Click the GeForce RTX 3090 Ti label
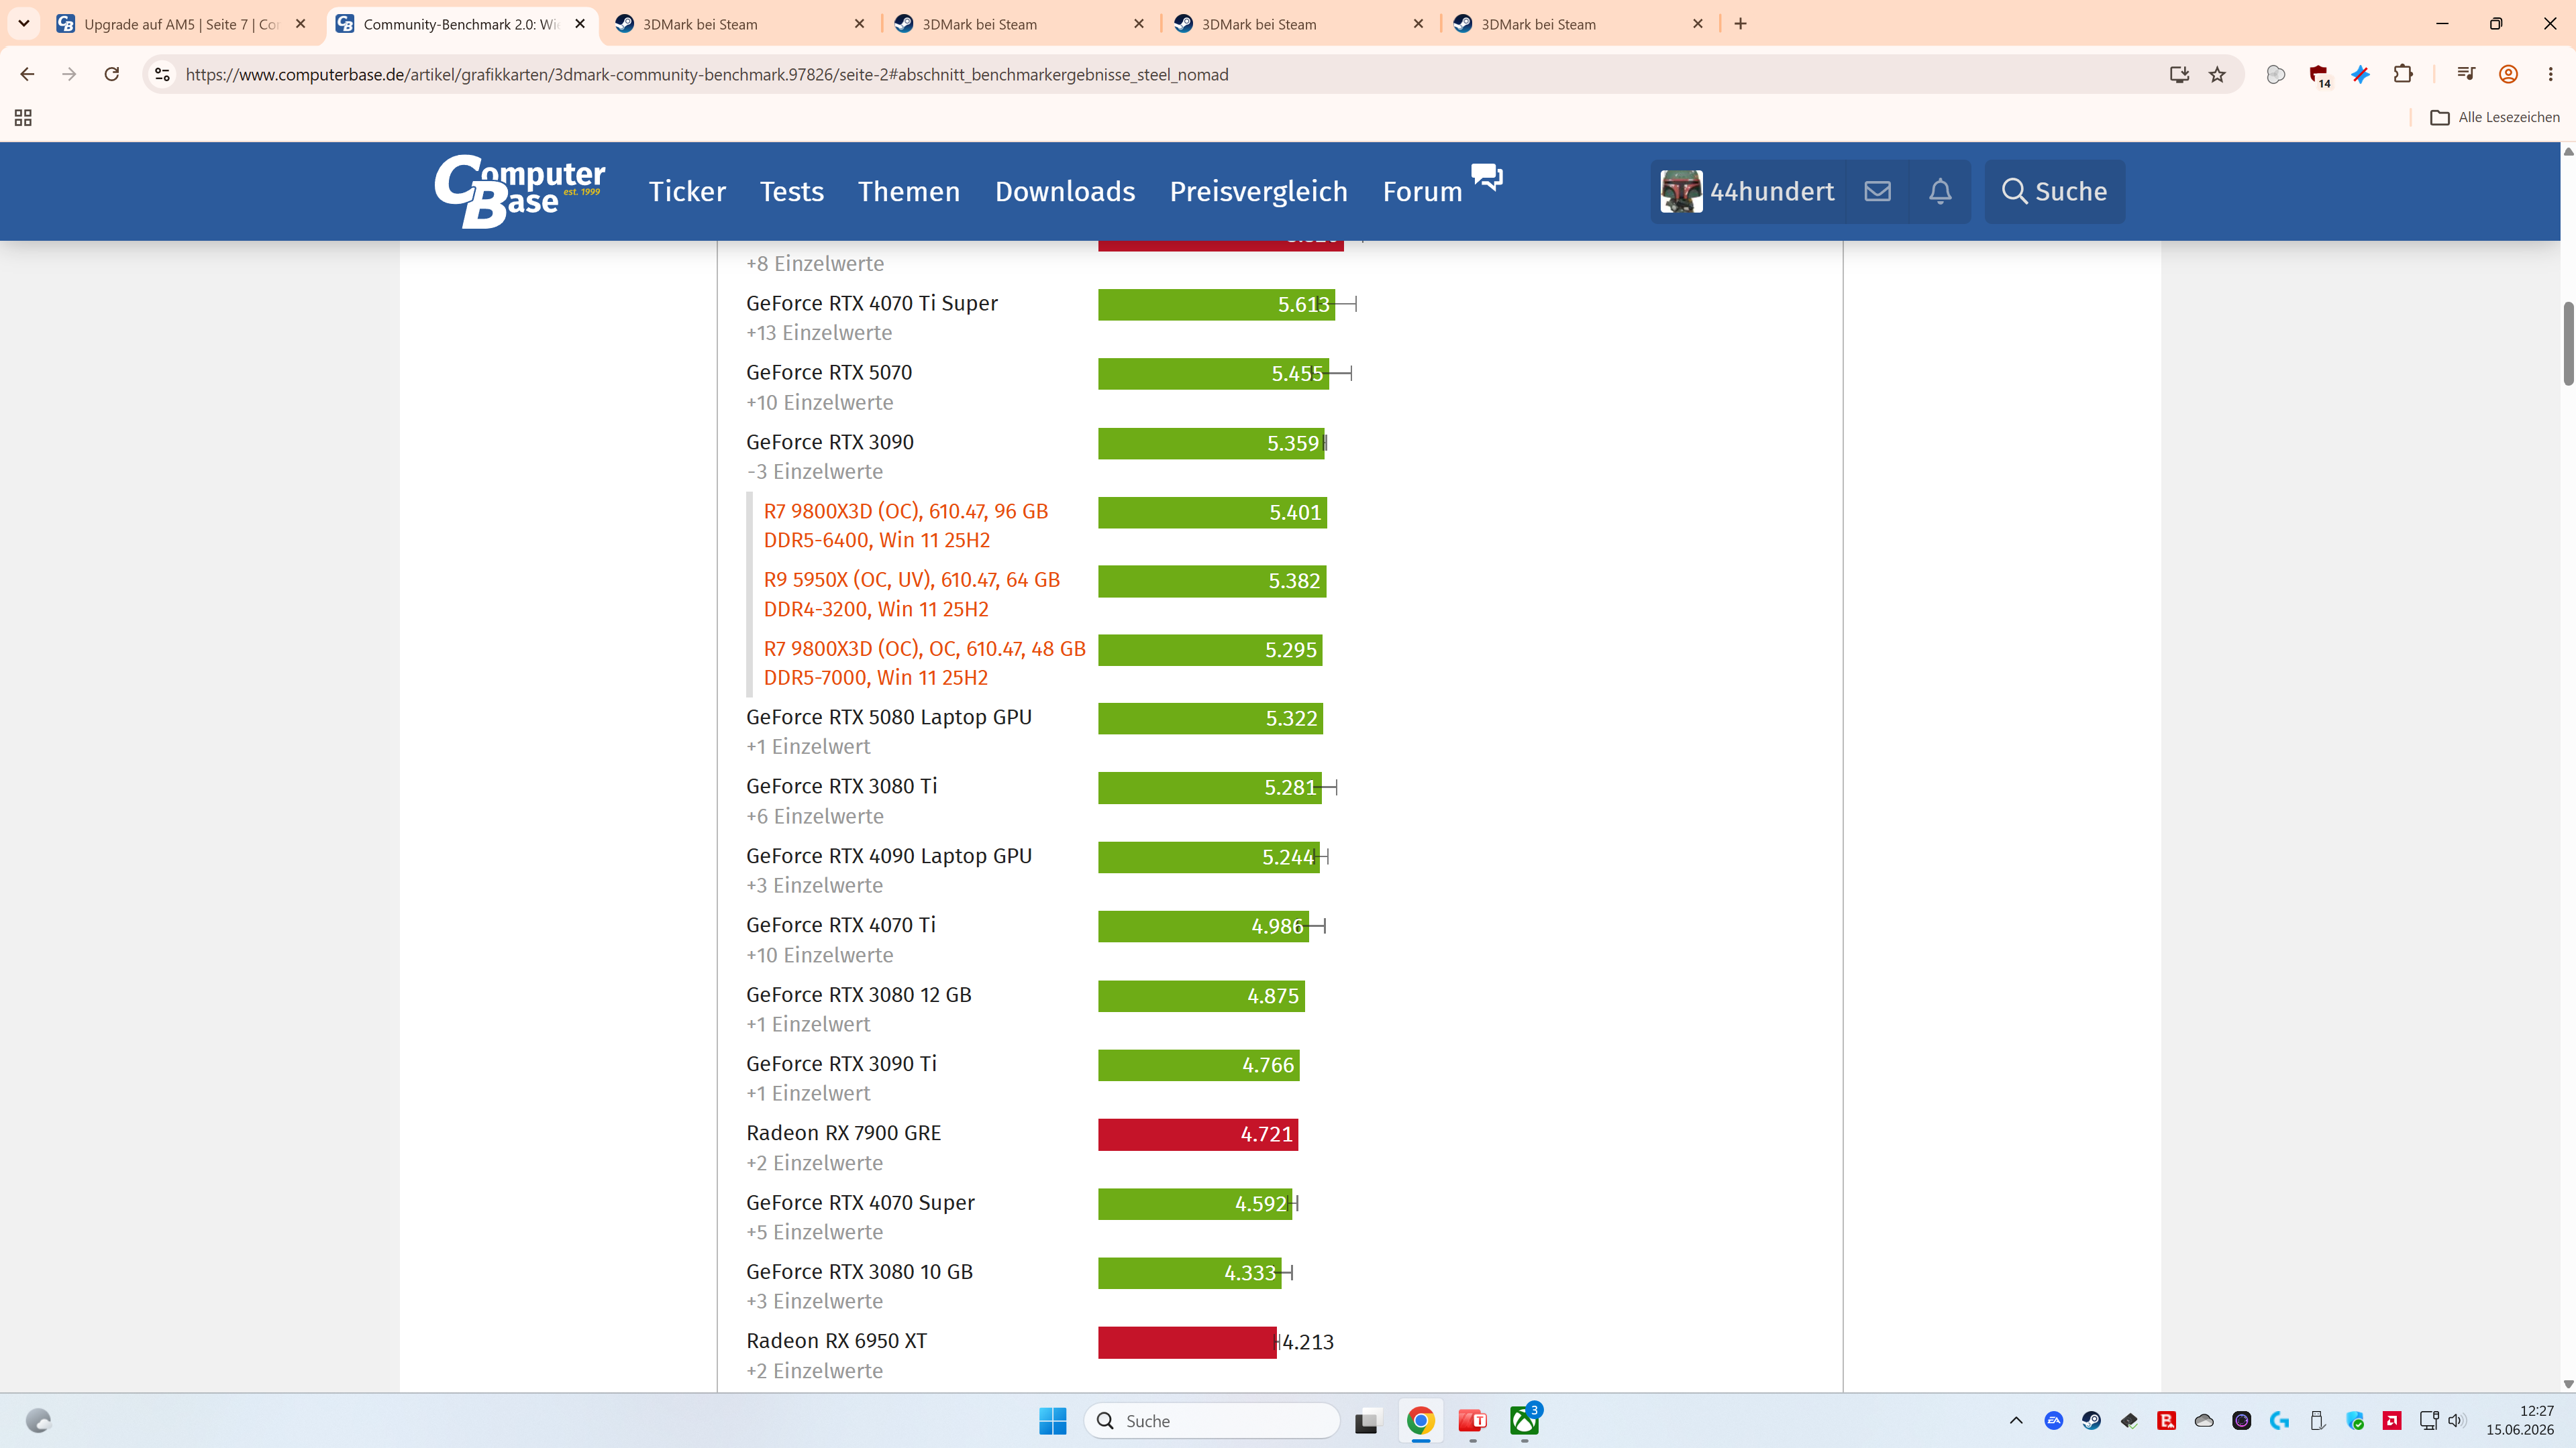 [841, 1064]
